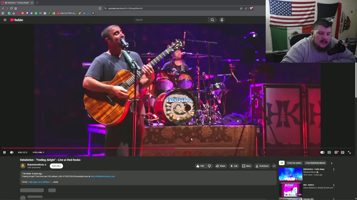
Task: Open the RebelutionMusic channel name link
Action: click(35, 165)
